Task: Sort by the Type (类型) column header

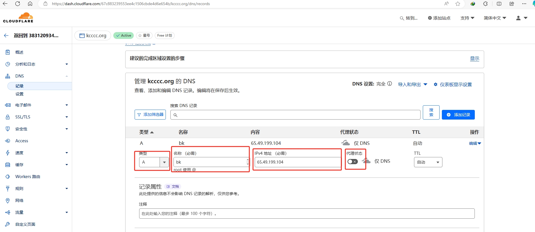Action: pos(146,132)
